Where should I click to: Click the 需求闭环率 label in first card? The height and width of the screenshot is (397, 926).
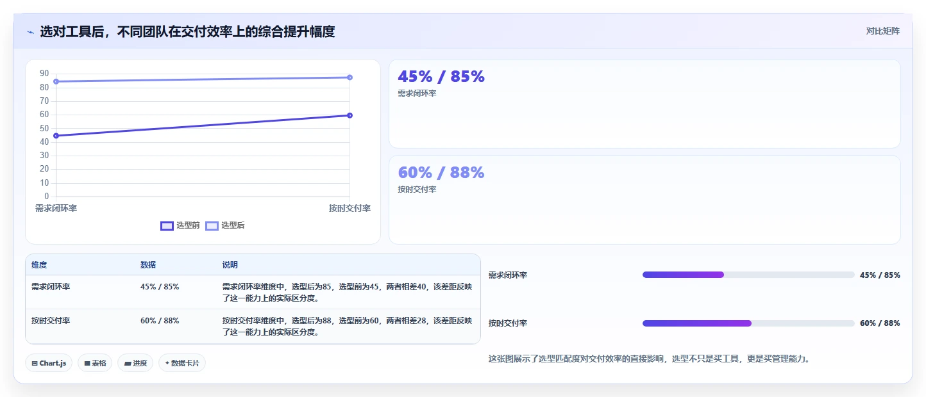pos(417,93)
